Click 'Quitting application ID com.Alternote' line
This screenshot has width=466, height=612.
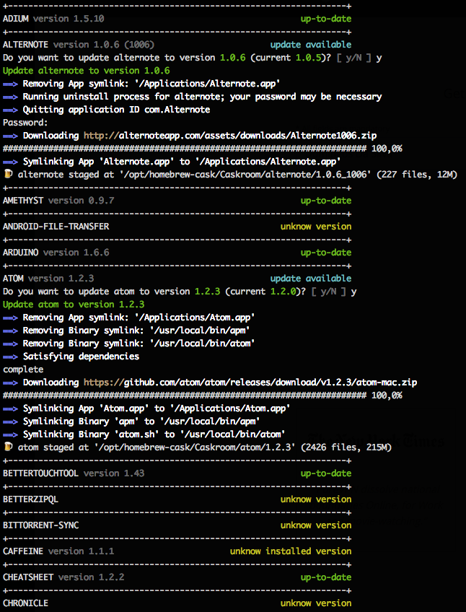pyautogui.click(x=107, y=110)
